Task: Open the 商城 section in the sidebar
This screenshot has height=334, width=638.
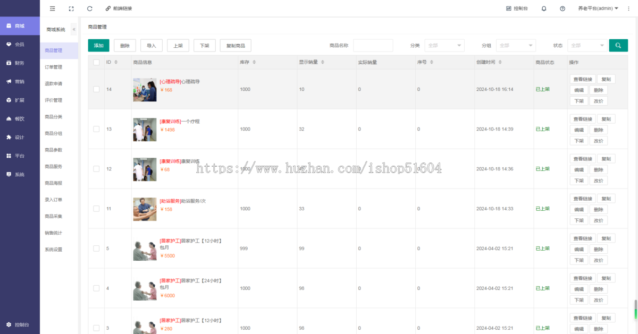Action: [20, 25]
